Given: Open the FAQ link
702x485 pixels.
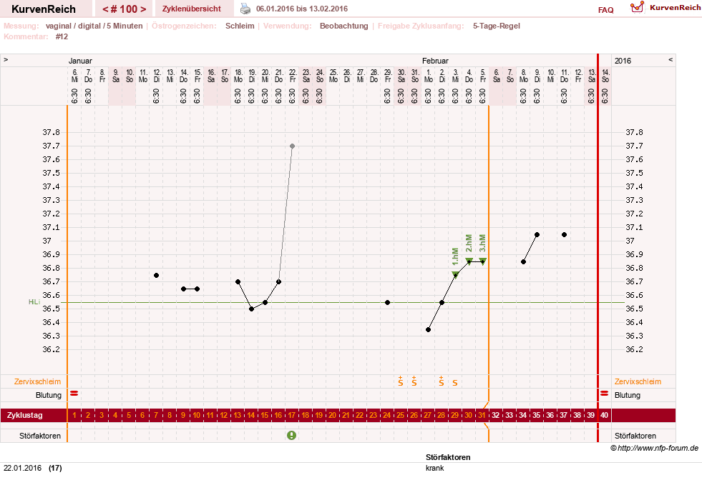Looking at the screenshot, I should click(x=605, y=10).
